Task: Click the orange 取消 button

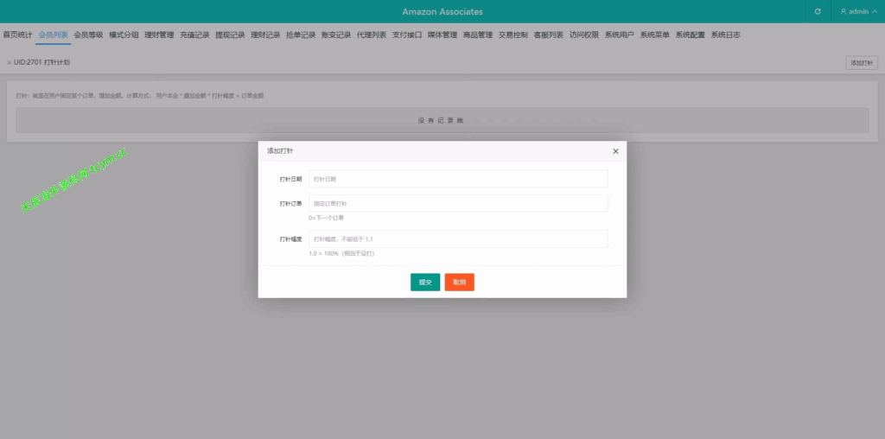Action: pyautogui.click(x=460, y=282)
